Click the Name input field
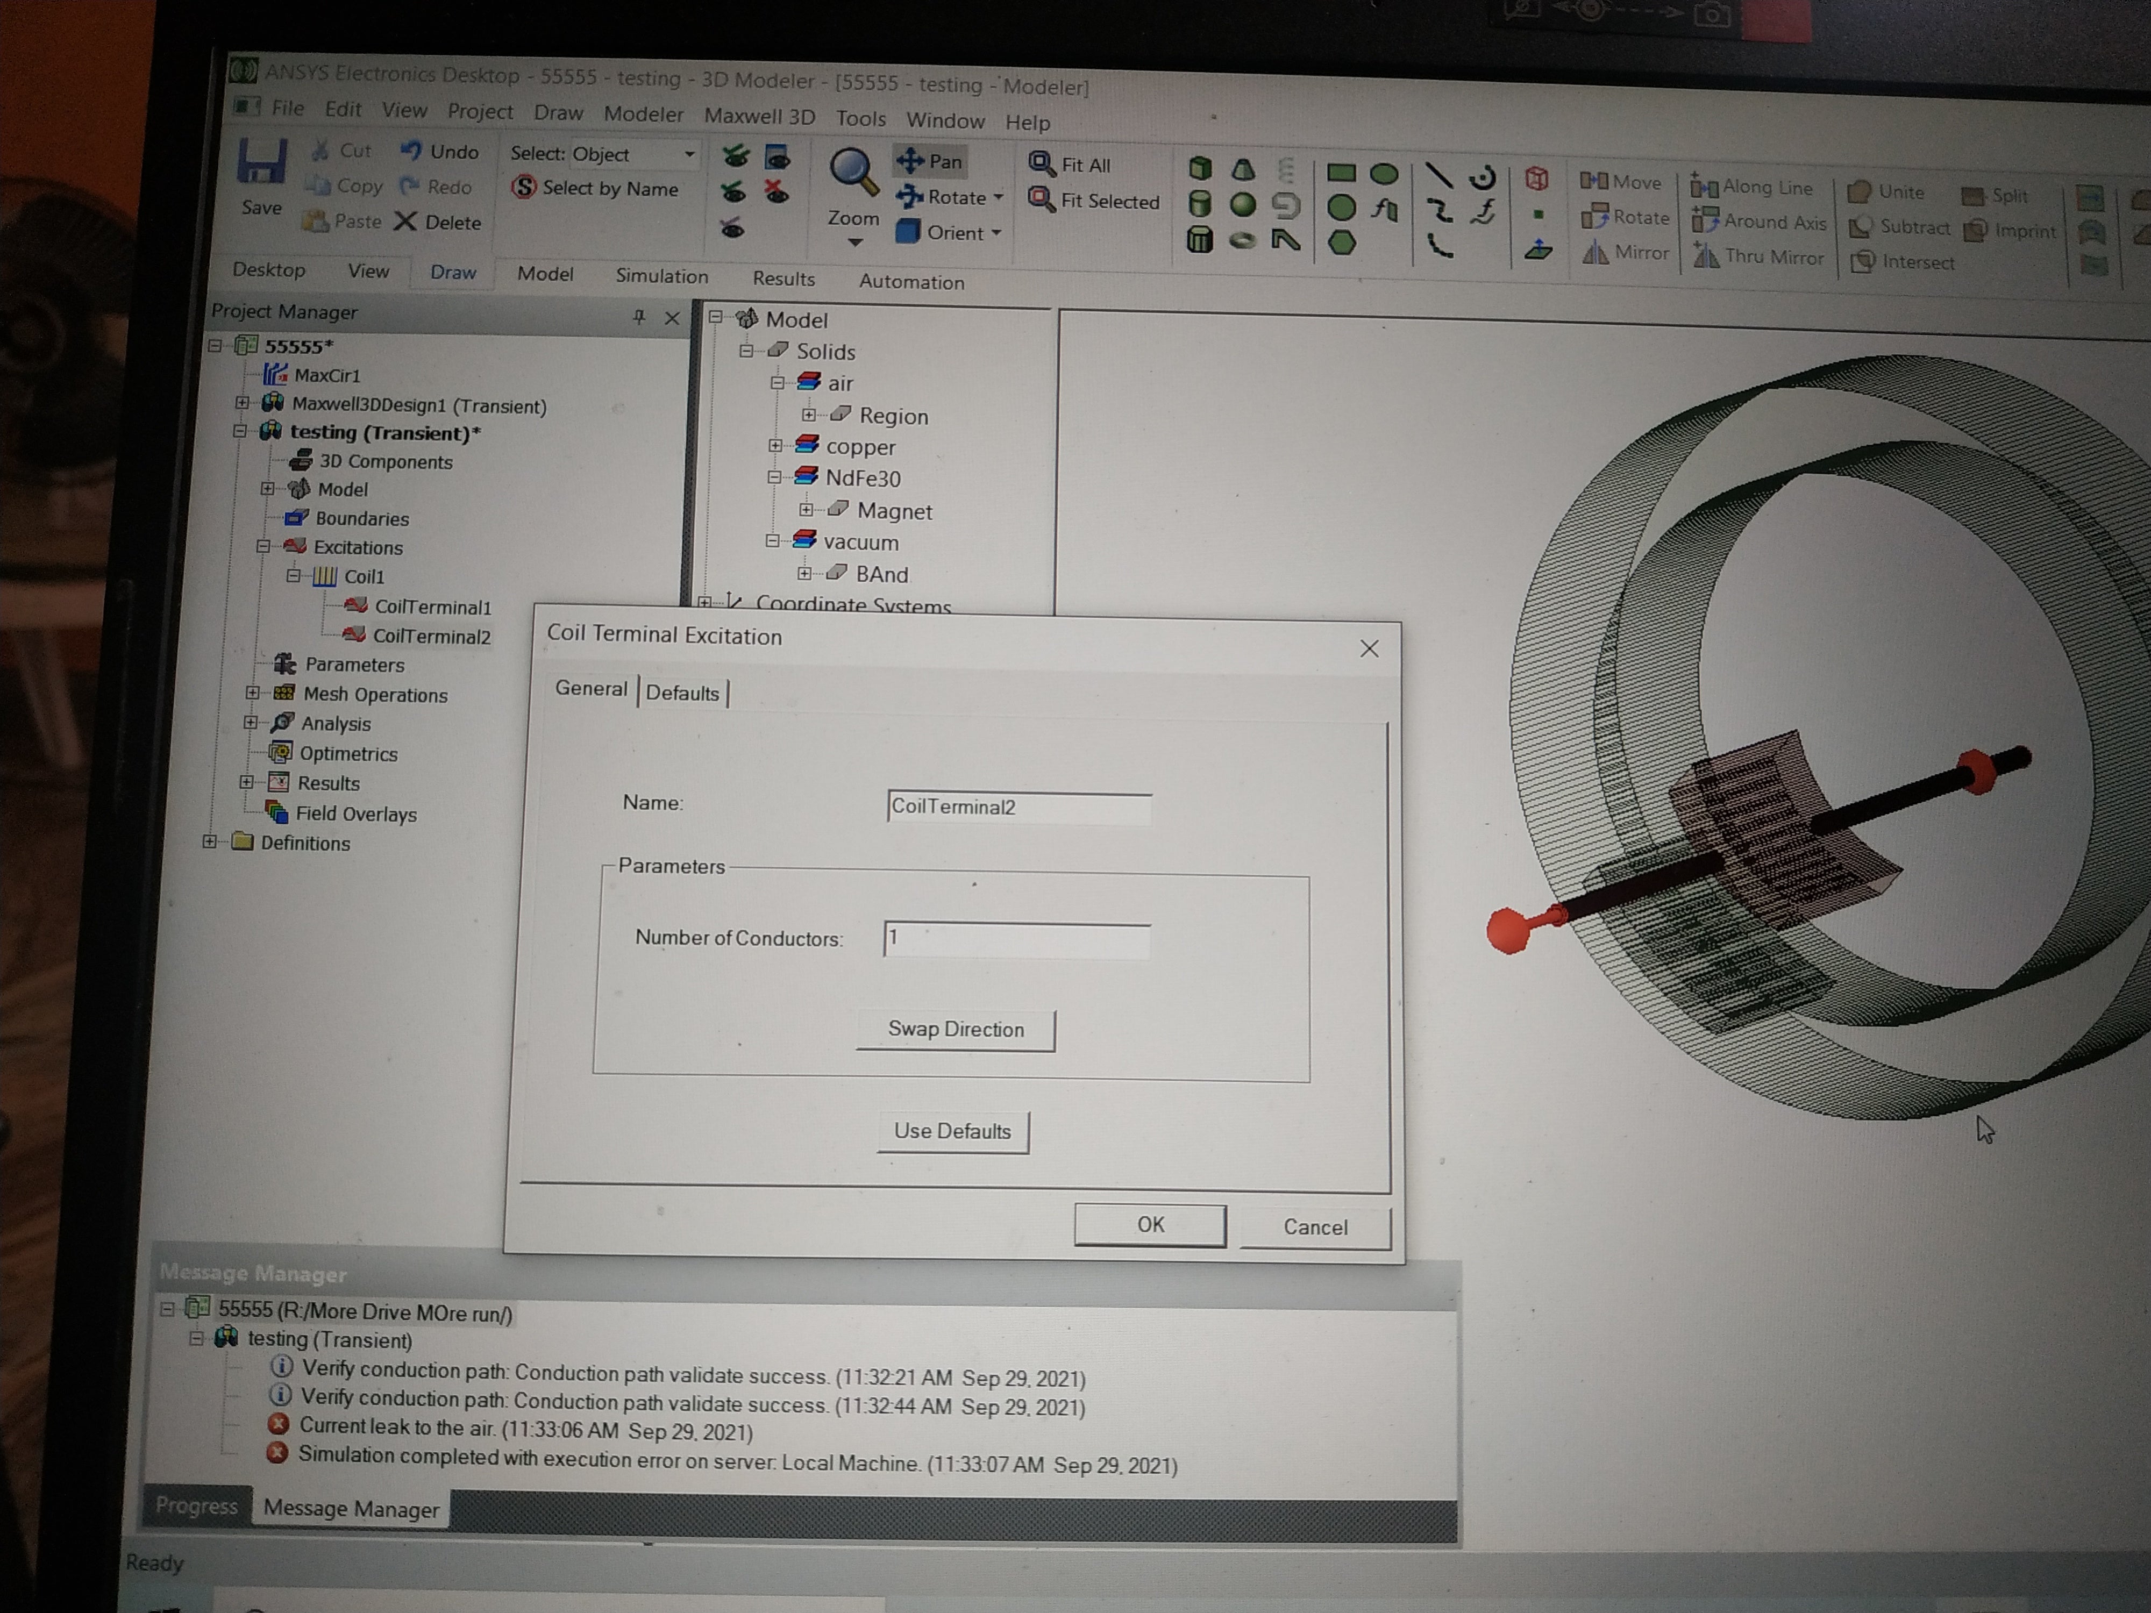 [1019, 808]
